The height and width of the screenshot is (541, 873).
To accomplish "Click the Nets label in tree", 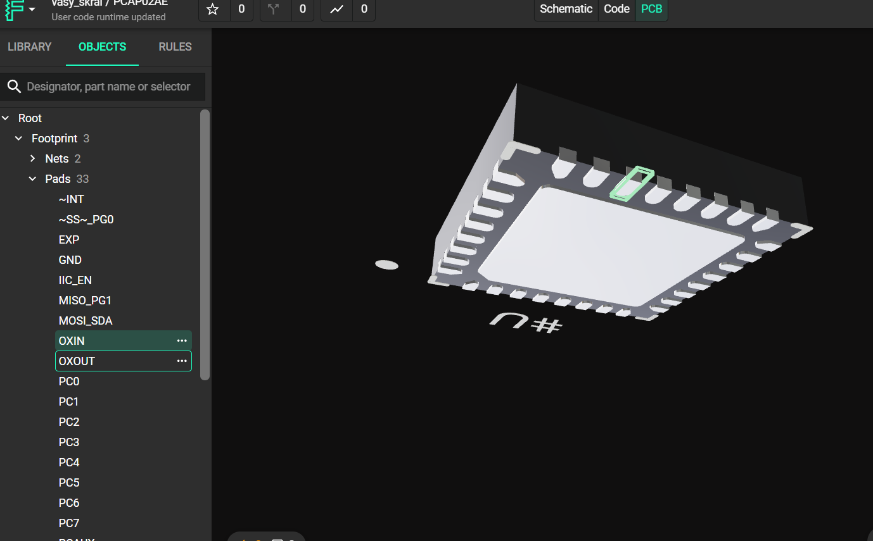I will [57, 159].
